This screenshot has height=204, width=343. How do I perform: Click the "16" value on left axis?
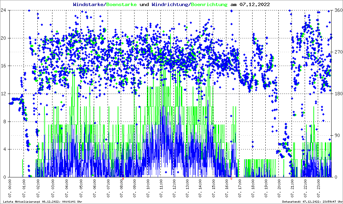[x=4, y=66]
